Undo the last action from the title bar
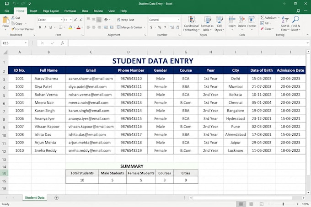This screenshot has width=311, height=207. pyautogui.click(x=14, y=4)
